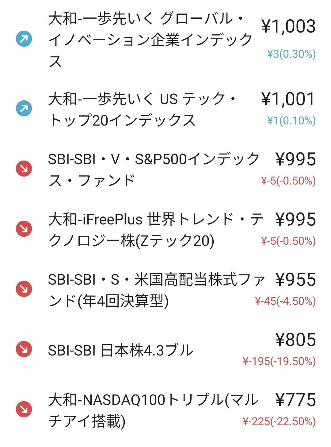The width and height of the screenshot is (331, 447).
Task: Click down-arrow icon beside 大和-NASDAQ100トリプル
Action: click(24, 409)
